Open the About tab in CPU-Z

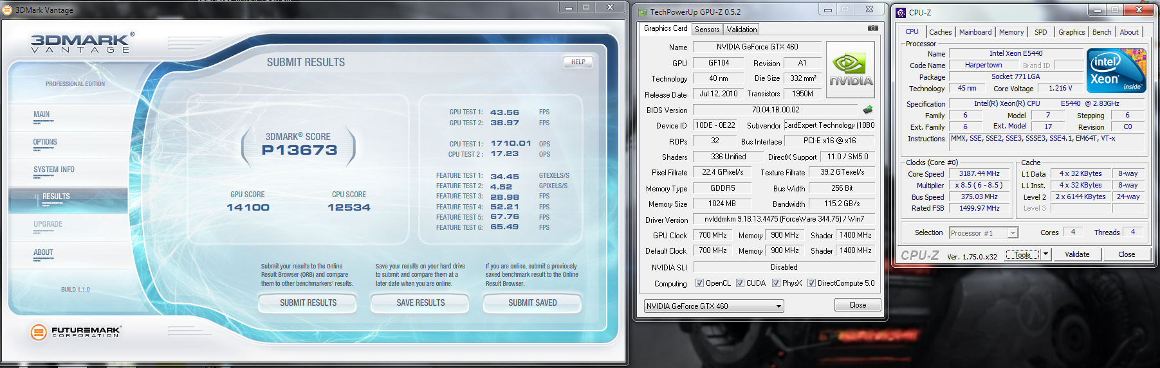tap(1128, 32)
